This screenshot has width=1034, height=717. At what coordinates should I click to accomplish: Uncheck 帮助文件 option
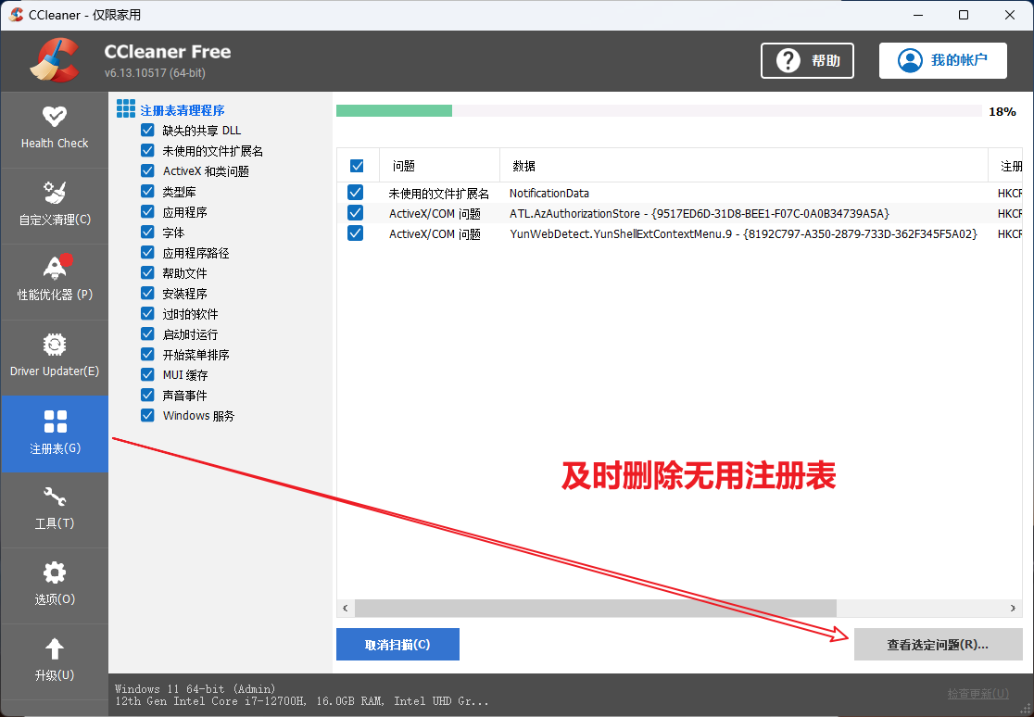(x=147, y=272)
